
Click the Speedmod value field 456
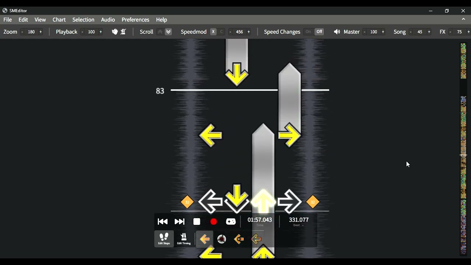pyautogui.click(x=239, y=32)
